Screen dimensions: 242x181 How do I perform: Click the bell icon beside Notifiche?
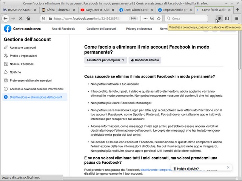[6, 72]
